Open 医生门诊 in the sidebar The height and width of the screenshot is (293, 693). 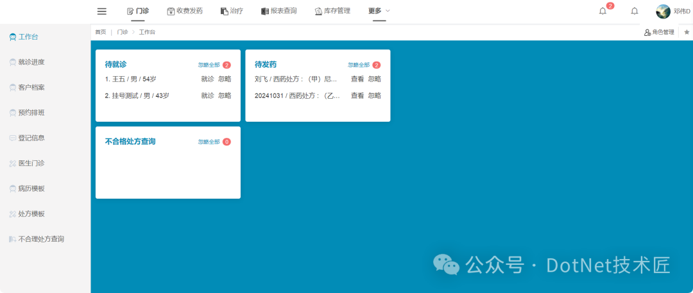[x=31, y=163]
